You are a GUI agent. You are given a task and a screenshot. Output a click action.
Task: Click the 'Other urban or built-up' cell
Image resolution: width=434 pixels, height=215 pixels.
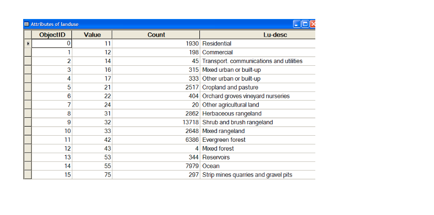pyautogui.click(x=258, y=79)
